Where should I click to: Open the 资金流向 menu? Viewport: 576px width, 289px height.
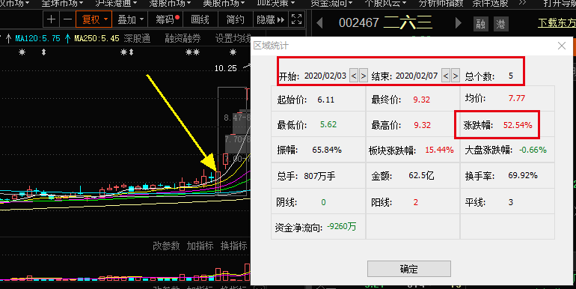[331, 4]
